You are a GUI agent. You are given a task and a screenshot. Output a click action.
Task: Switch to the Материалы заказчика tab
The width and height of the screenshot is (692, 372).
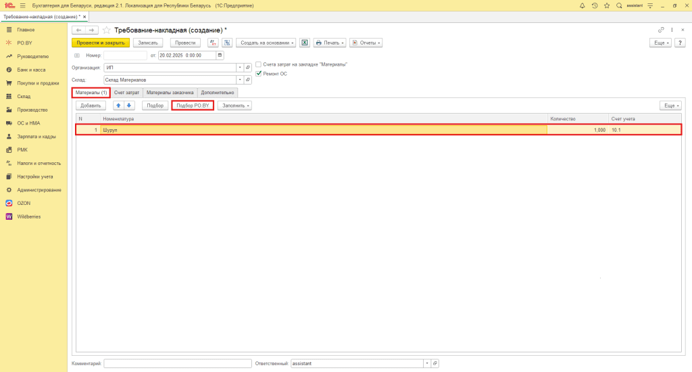[170, 93]
